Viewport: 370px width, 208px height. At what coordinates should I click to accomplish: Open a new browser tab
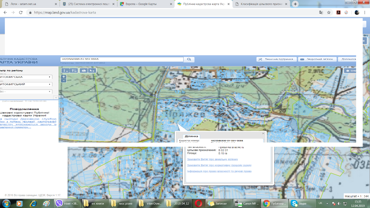click(x=295, y=4)
